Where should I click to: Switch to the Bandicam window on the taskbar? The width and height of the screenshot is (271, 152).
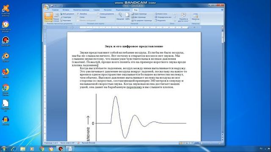coord(61,149)
